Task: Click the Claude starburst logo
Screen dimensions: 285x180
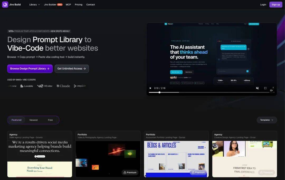Action: pos(58,86)
